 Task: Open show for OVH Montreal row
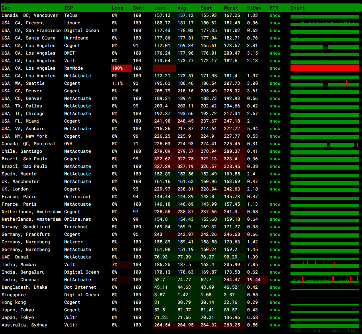click(275, 144)
